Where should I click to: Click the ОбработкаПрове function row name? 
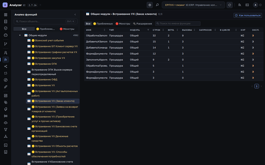click(x=97, y=66)
